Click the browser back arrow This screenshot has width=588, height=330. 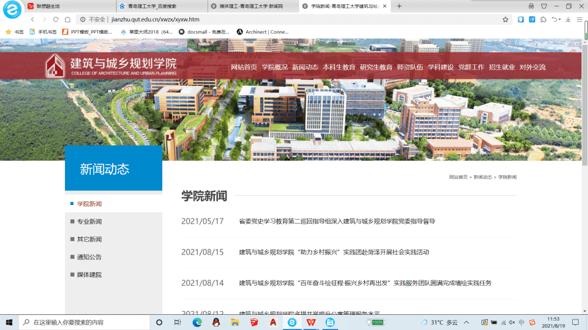coord(33,19)
